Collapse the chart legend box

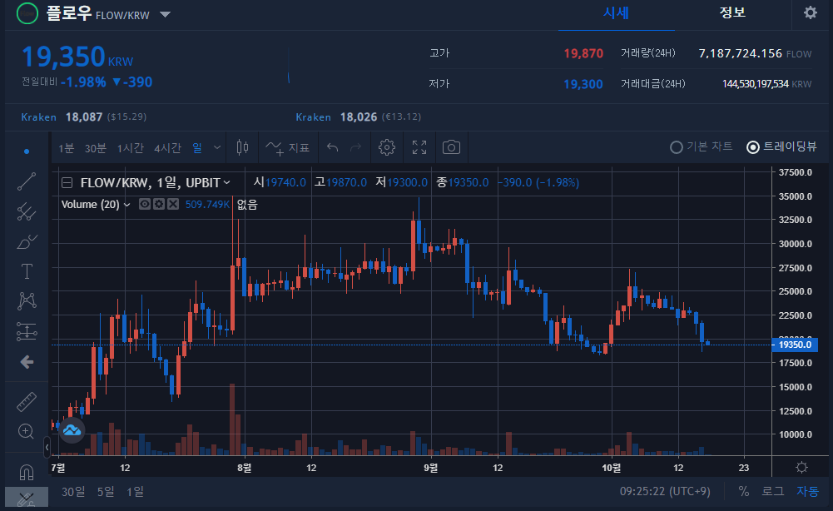(x=67, y=183)
